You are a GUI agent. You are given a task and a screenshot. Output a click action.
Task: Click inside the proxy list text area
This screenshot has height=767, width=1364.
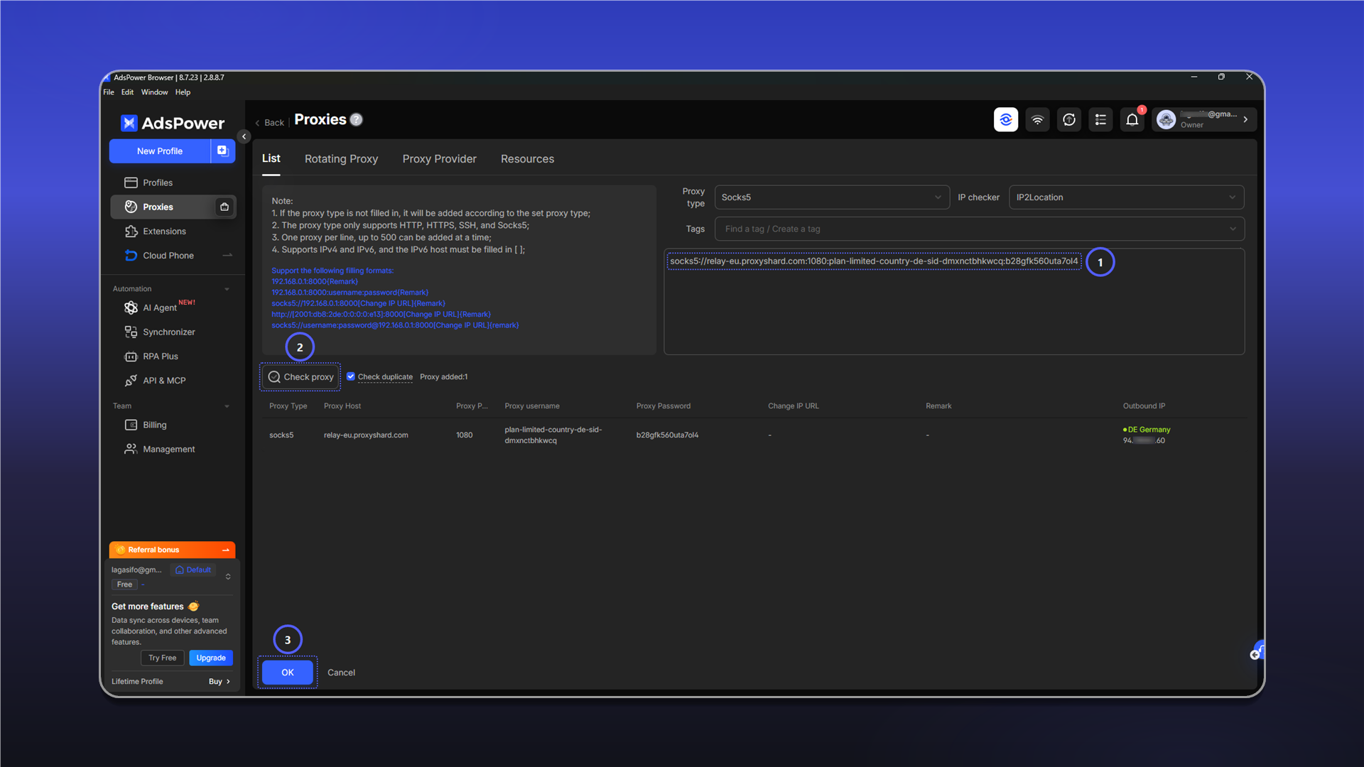point(954,302)
